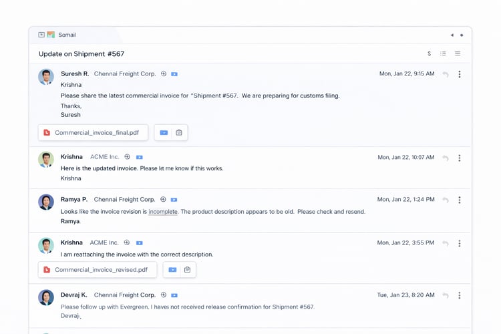Reply to Devraj K.'s 8:20 AM message
501x334 pixels.
point(446,295)
